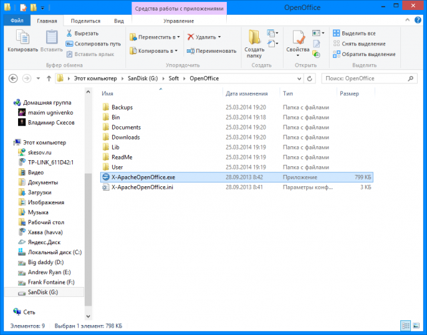Open Загрузки in navigation pane
The width and height of the screenshot is (427, 335).
[35, 192]
